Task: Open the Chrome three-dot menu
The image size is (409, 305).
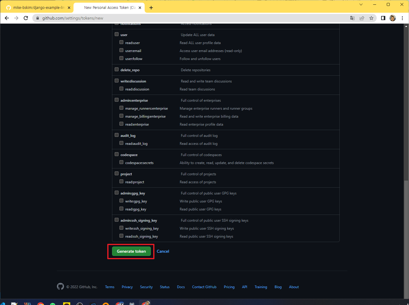Action: [x=402, y=18]
